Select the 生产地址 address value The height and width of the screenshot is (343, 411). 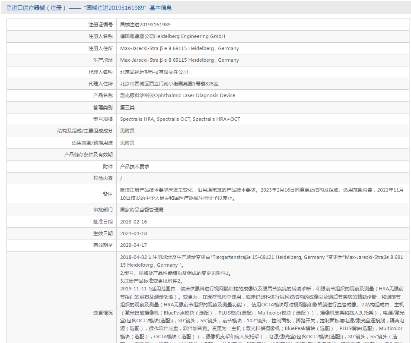click(x=179, y=60)
